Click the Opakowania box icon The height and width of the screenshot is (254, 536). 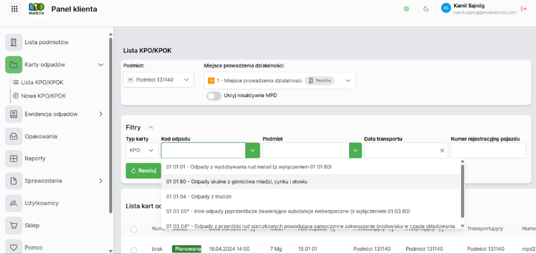tap(13, 136)
